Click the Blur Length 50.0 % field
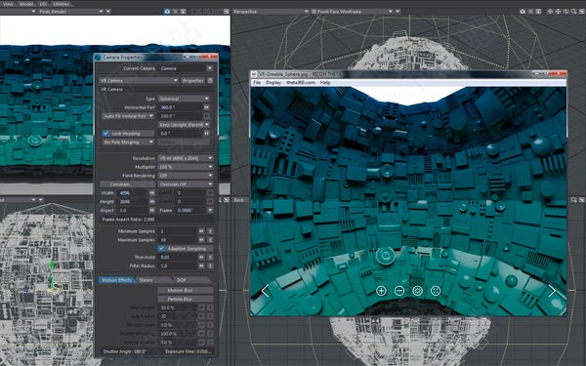This screenshot has width=586, height=366. coord(178,307)
